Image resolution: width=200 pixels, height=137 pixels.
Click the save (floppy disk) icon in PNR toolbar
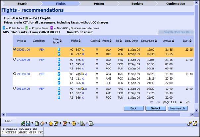[28, 123]
